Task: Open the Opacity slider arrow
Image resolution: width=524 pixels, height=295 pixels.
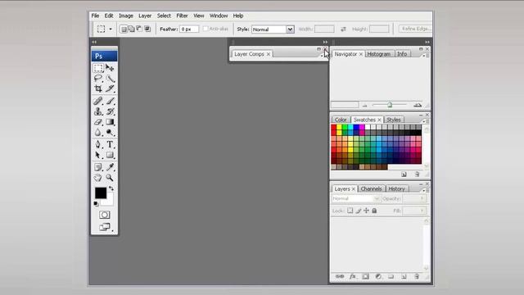Action: pos(422,198)
